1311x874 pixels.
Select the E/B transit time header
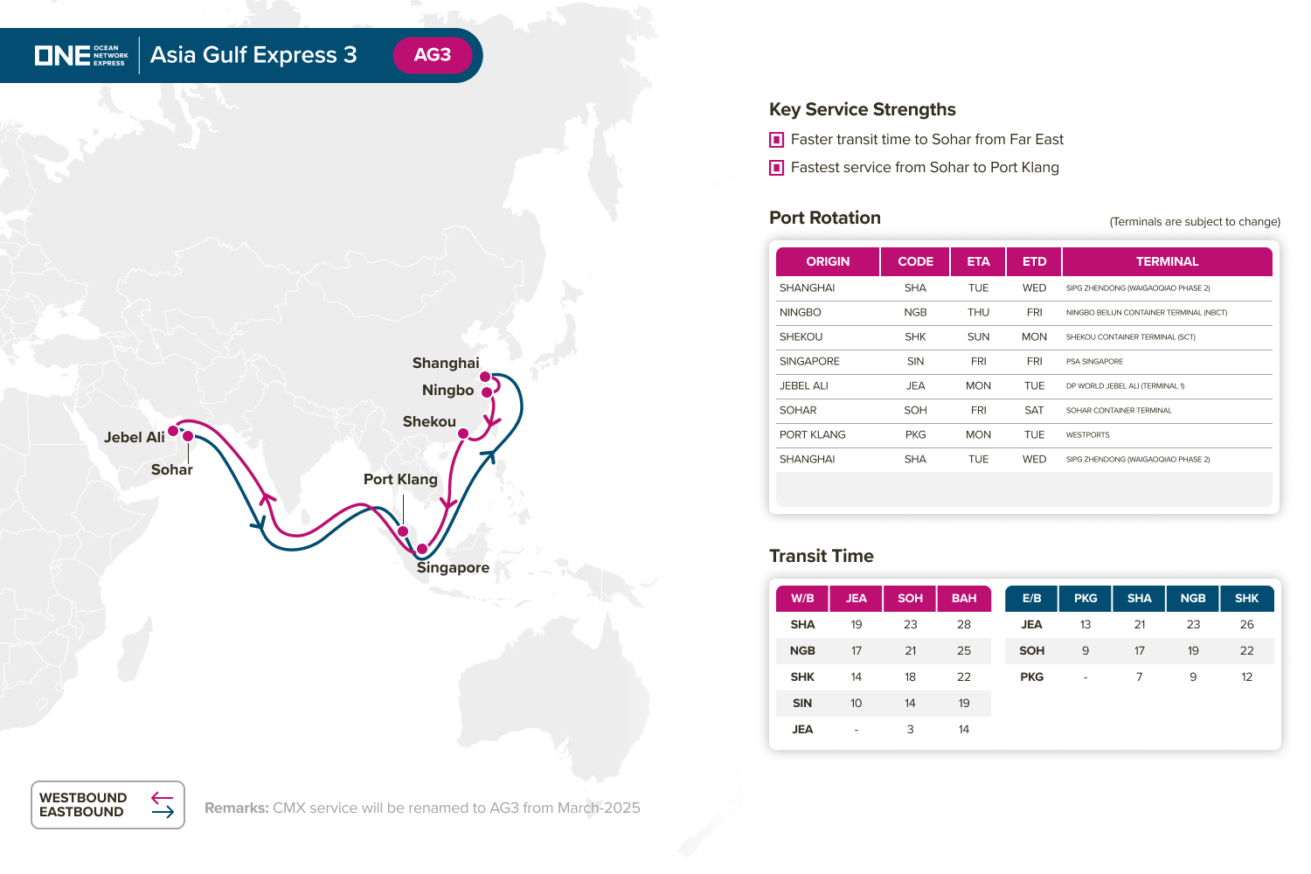click(1031, 599)
